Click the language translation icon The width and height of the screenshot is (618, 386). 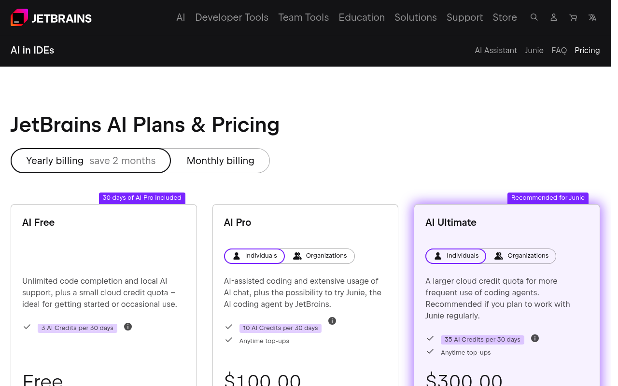[x=592, y=17]
